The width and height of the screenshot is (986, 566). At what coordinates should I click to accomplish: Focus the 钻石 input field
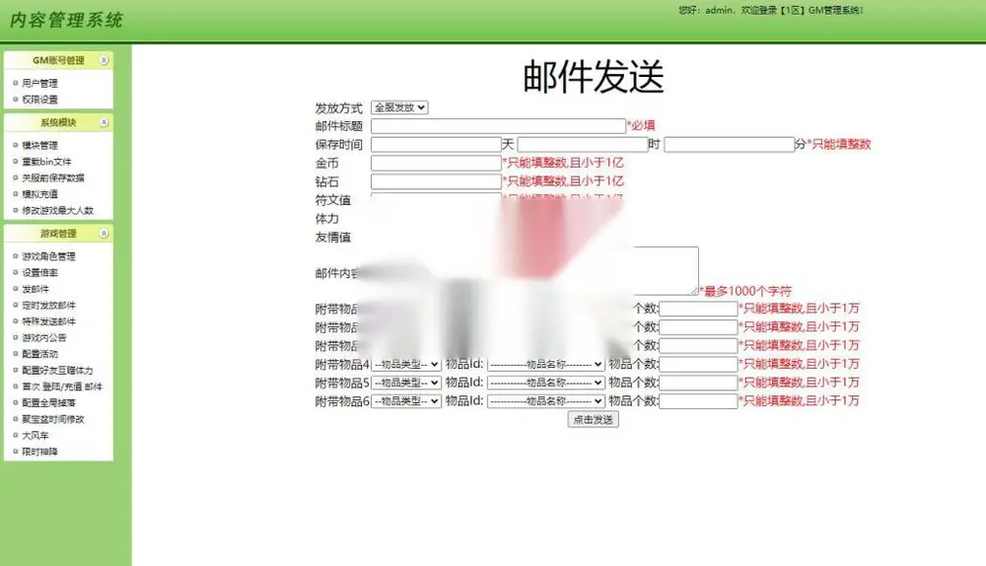pos(436,181)
